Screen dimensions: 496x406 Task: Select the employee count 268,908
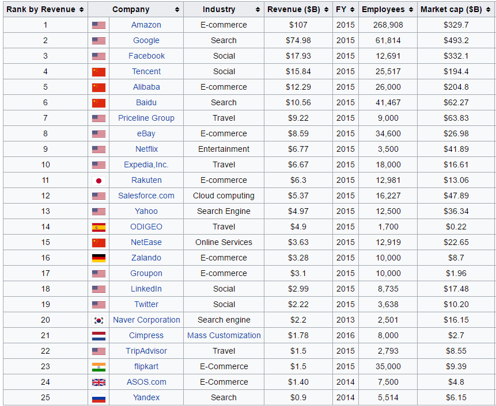click(x=388, y=25)
